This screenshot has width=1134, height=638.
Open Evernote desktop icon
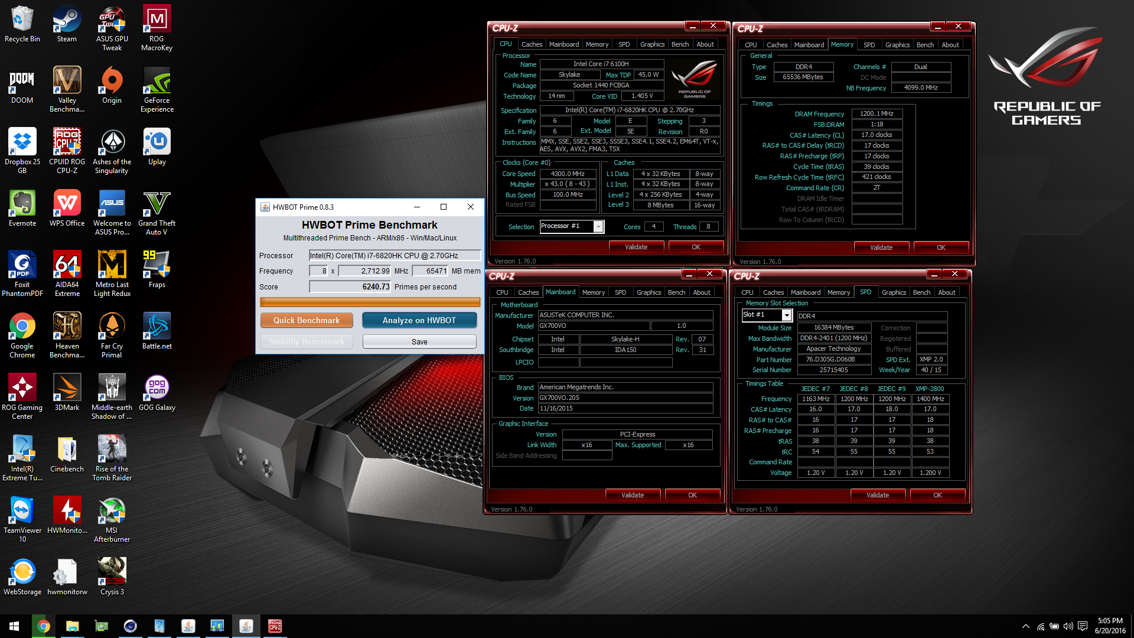[x=22, y=208]
